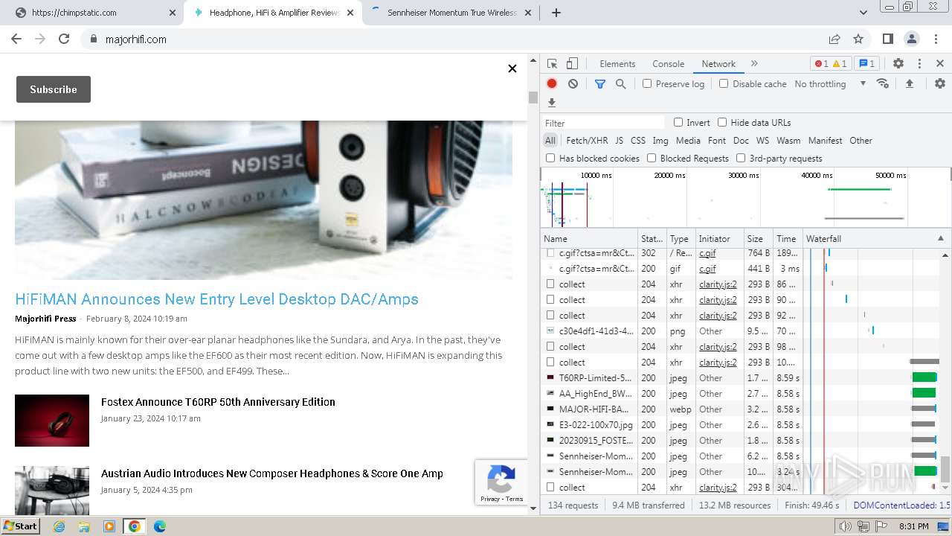Open the Fostex article thumbnail

click(52, 421)
